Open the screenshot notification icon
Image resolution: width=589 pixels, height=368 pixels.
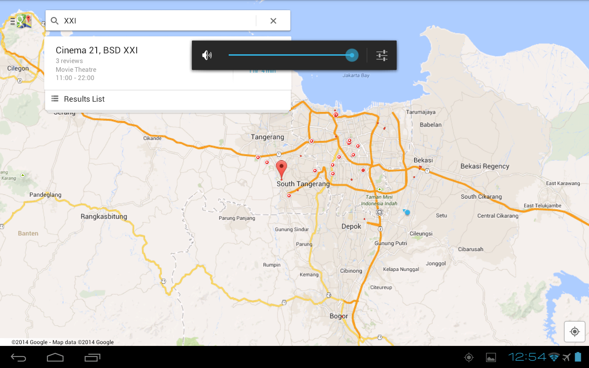[491, 357]
